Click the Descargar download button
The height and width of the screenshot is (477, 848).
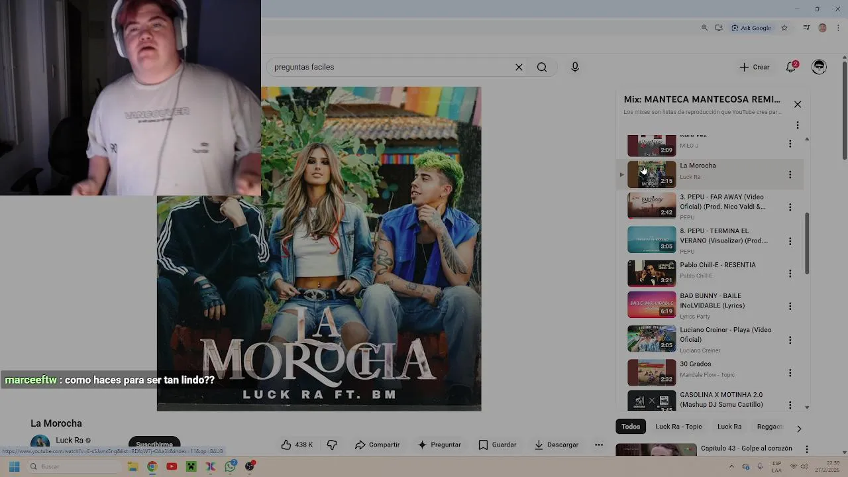(556, 445)
